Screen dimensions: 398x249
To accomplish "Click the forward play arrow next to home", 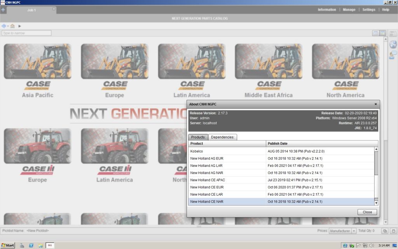I will click(x=19, y=26).
